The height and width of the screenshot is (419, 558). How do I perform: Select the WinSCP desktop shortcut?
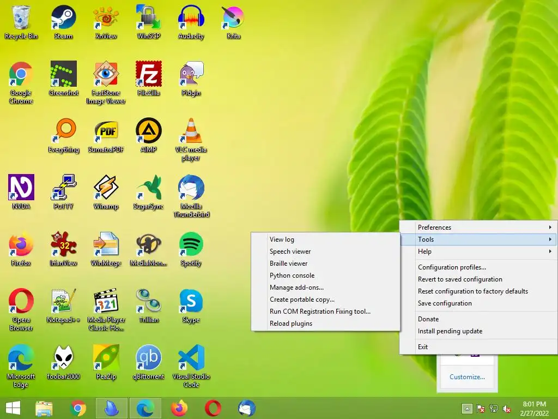pos(148,22)
